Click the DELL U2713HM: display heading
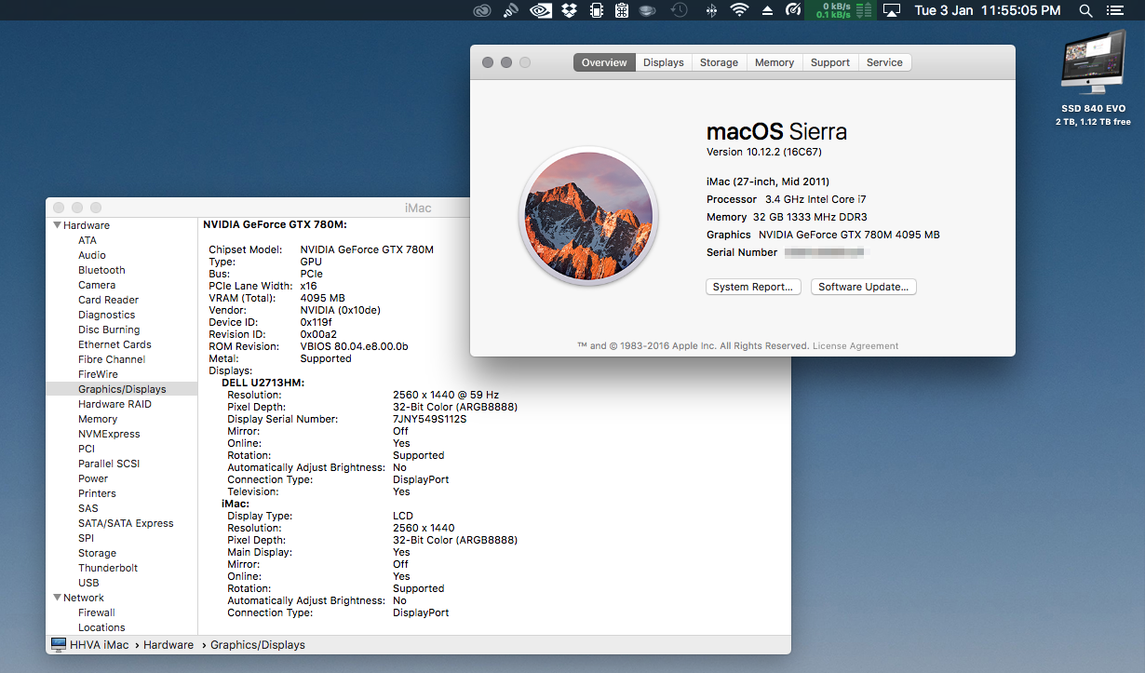This screenshot has width=1145, height=673. click(263, 383)
